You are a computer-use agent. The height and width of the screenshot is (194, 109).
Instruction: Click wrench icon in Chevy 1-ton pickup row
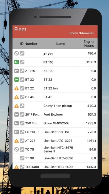pos(22,106)
